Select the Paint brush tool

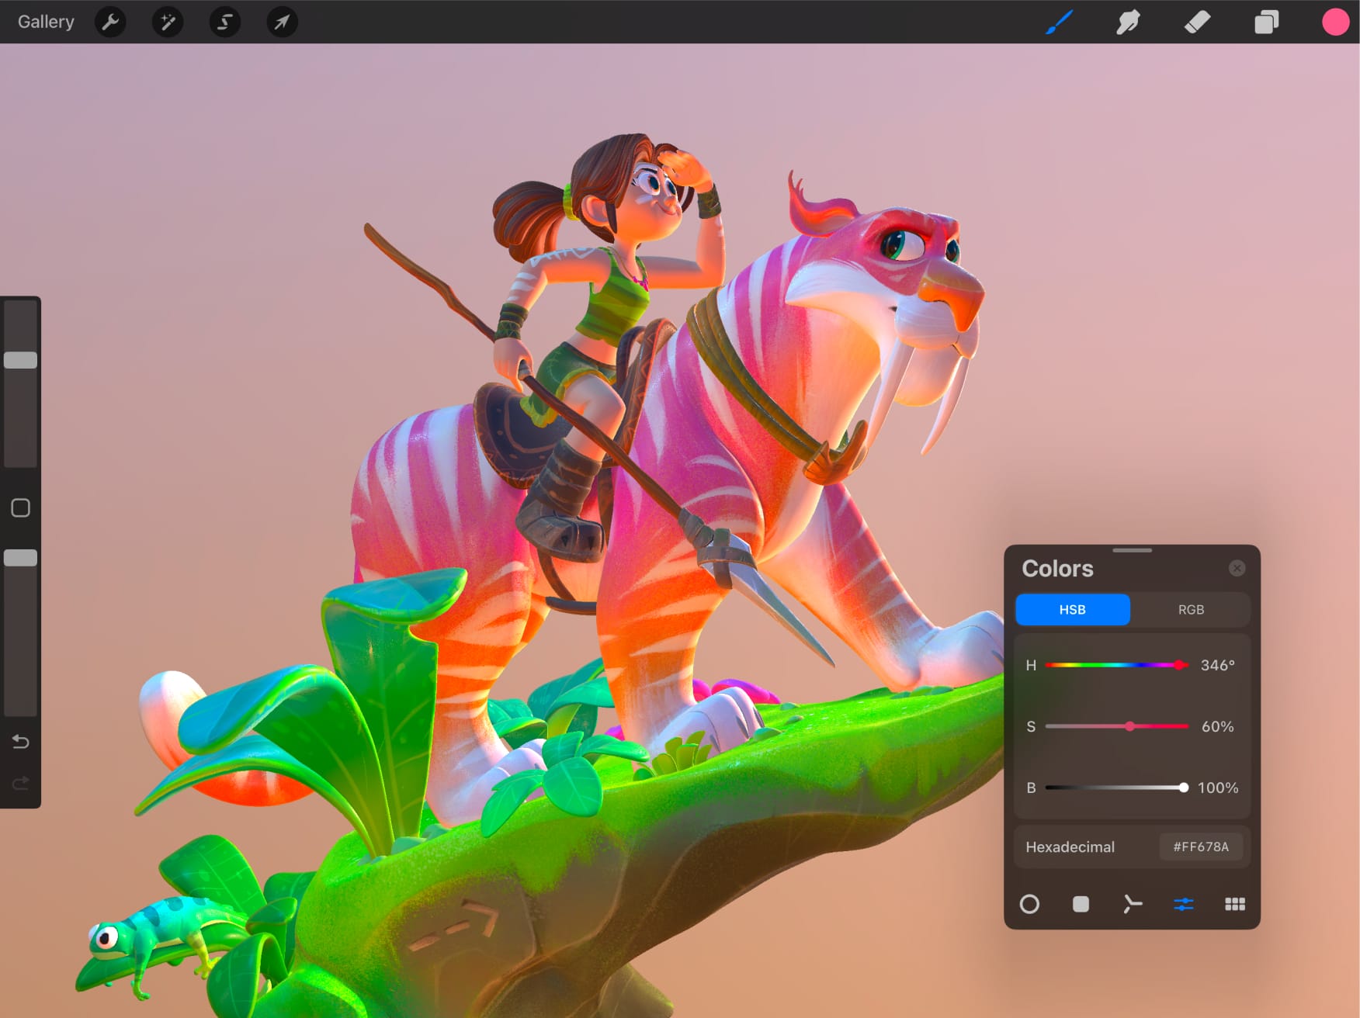(x=1060, y=22)
